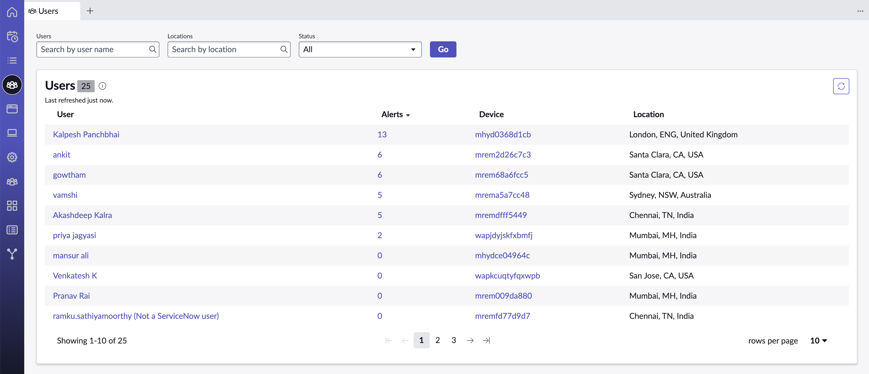Click the info icon beside Users count
This screenshot has height=374, width=869.
[102, 86]
